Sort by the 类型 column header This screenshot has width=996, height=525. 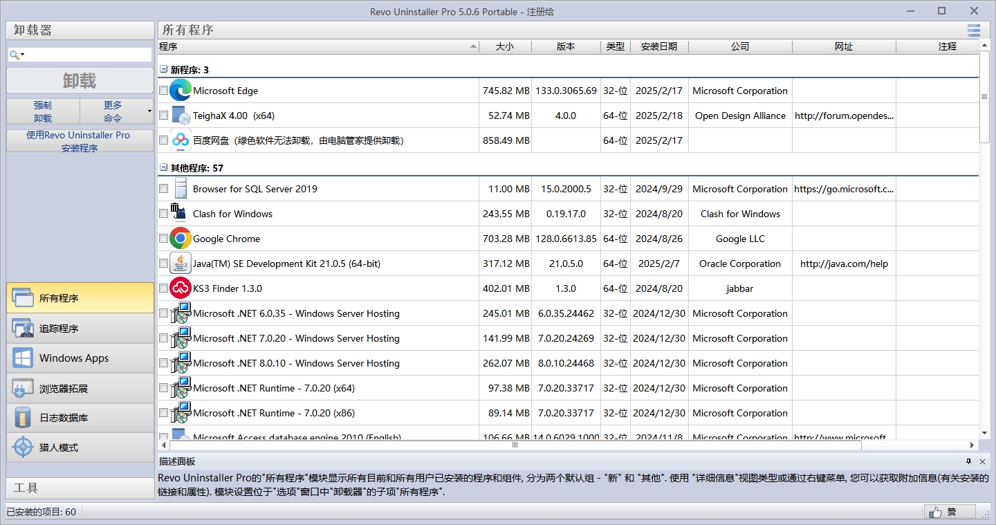[x=616, y=46]
